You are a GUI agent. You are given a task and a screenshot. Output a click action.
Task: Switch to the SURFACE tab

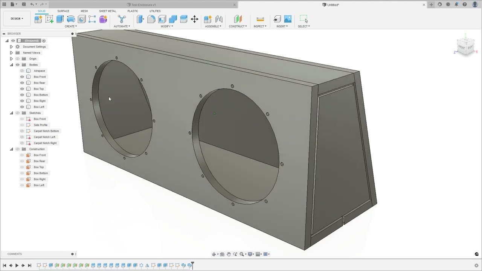[x=63, y=11]
